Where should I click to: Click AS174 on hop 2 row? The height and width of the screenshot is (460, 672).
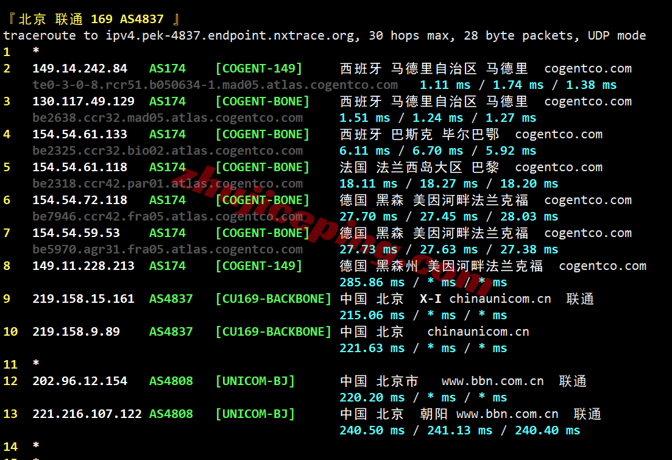[x=168, y=69]
